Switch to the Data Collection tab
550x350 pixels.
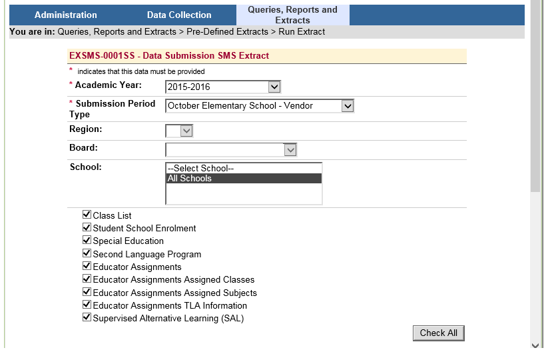coord(178,15)
